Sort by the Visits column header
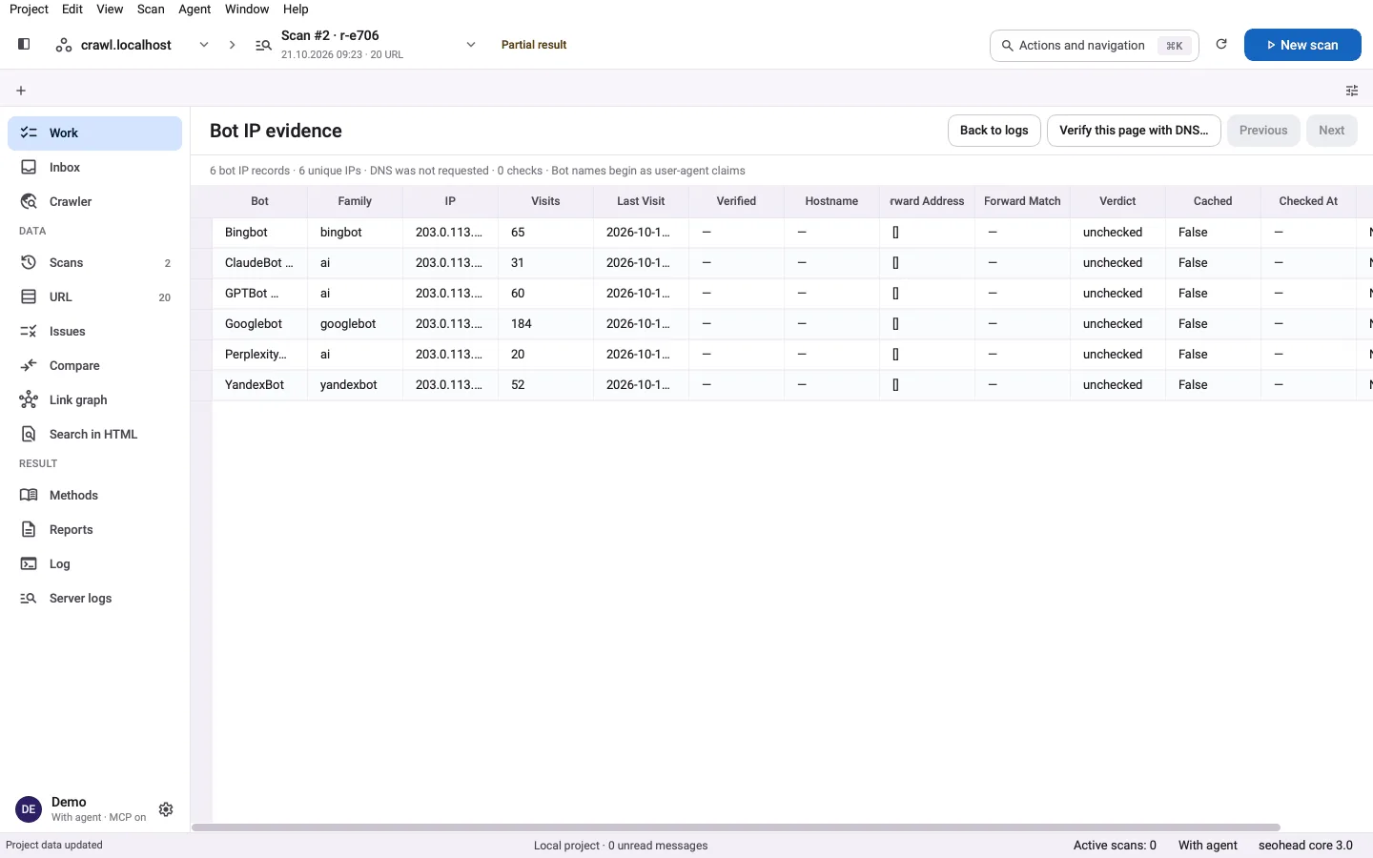 tap(545, 201)
